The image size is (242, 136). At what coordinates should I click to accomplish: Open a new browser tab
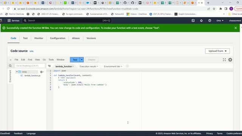208,3
